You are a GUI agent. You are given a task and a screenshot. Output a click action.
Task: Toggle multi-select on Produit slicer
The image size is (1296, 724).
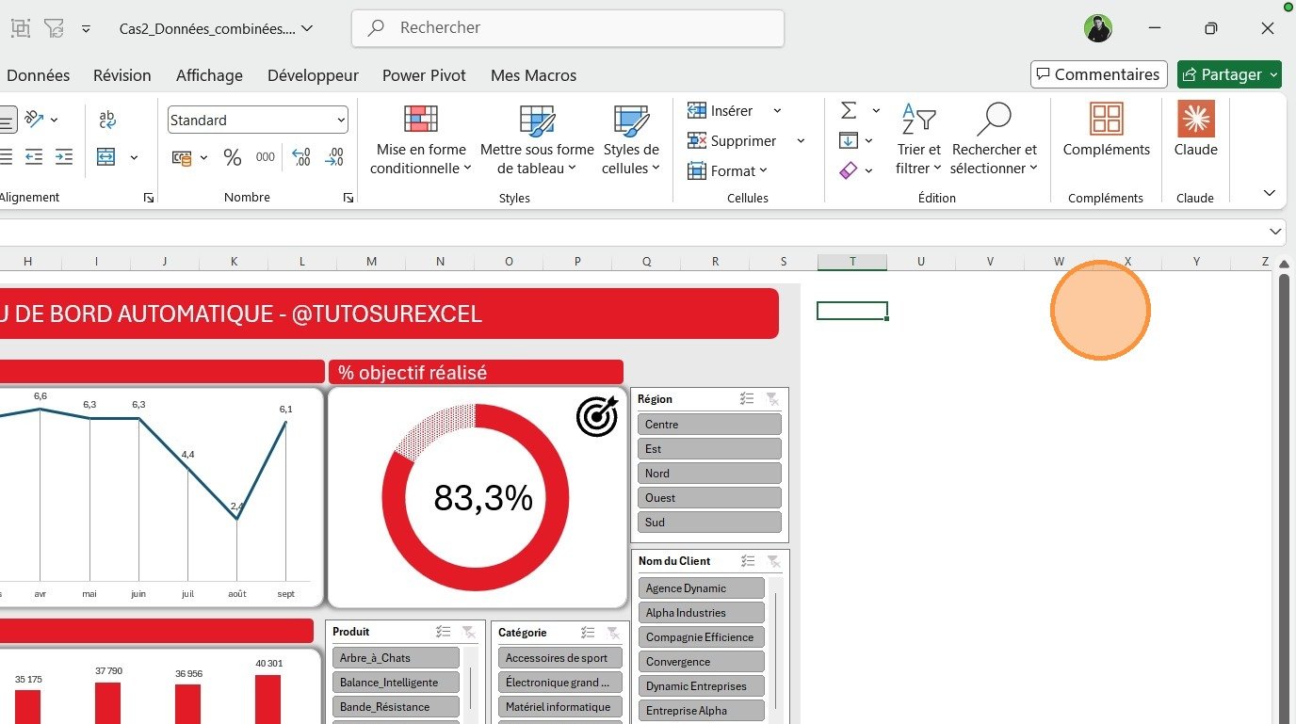coord(444,632)
